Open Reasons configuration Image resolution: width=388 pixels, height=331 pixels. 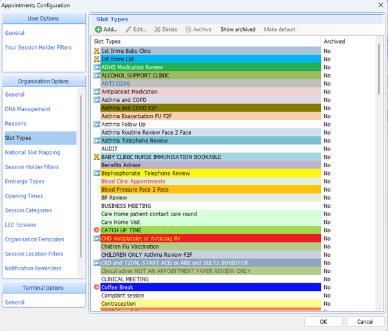(x=15, y=124)
